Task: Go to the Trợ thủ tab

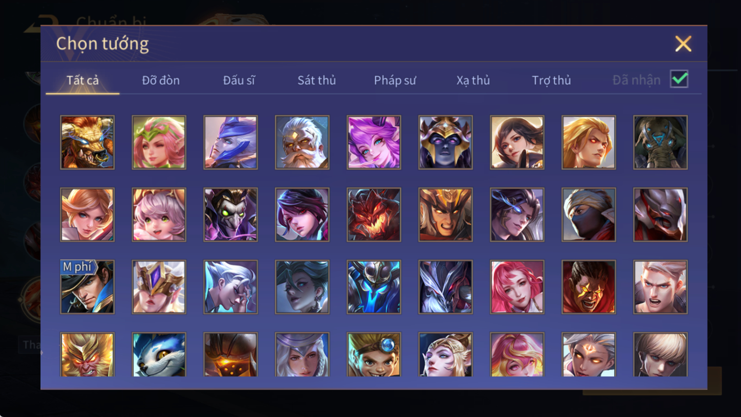Action: click(x=551, y=80)
